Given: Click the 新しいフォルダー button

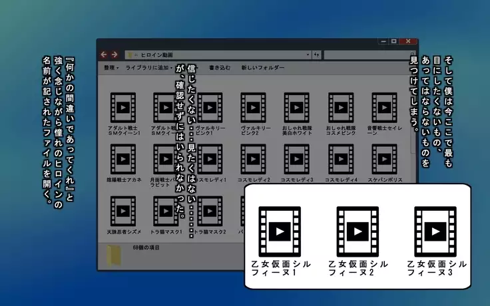Looking at the screenshot, I should point(262,68).
